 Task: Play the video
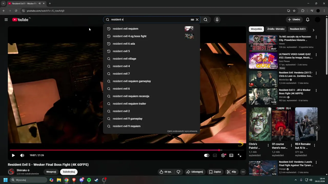13,155
